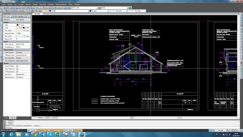Click the status bar zoom window icon
Screen dimensions: 243x137
click(233, 131)
